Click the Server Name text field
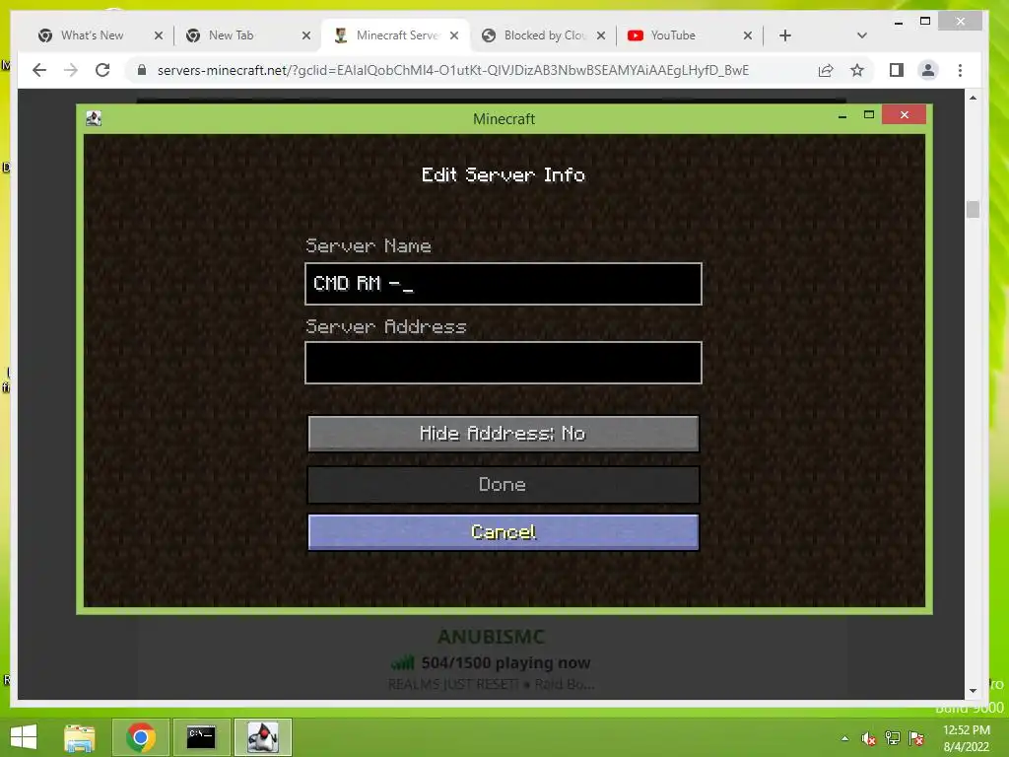This screenshot has width=1009, height=757. [504, 284]
